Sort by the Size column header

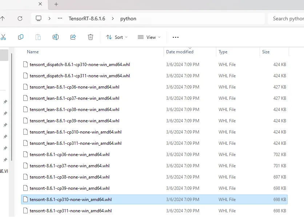point(266,52)
